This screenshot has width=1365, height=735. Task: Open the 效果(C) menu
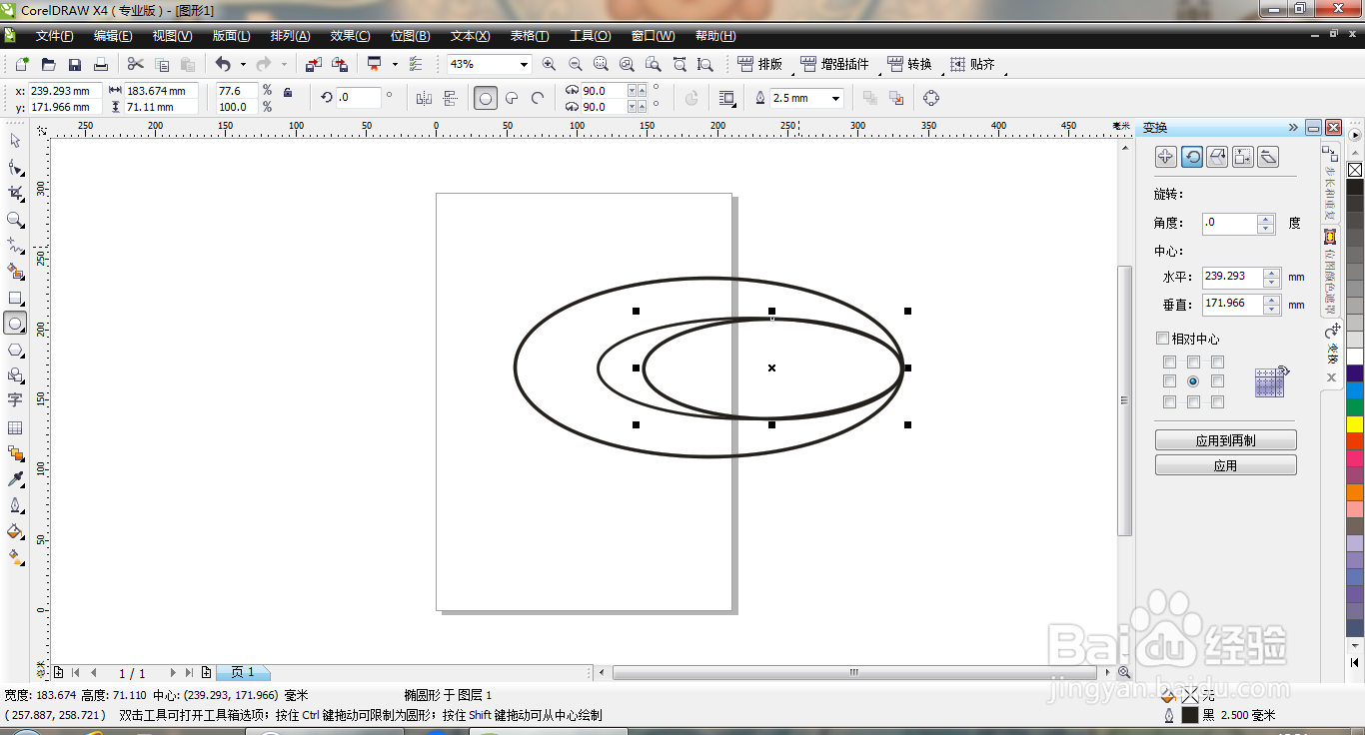click(350, 36)
